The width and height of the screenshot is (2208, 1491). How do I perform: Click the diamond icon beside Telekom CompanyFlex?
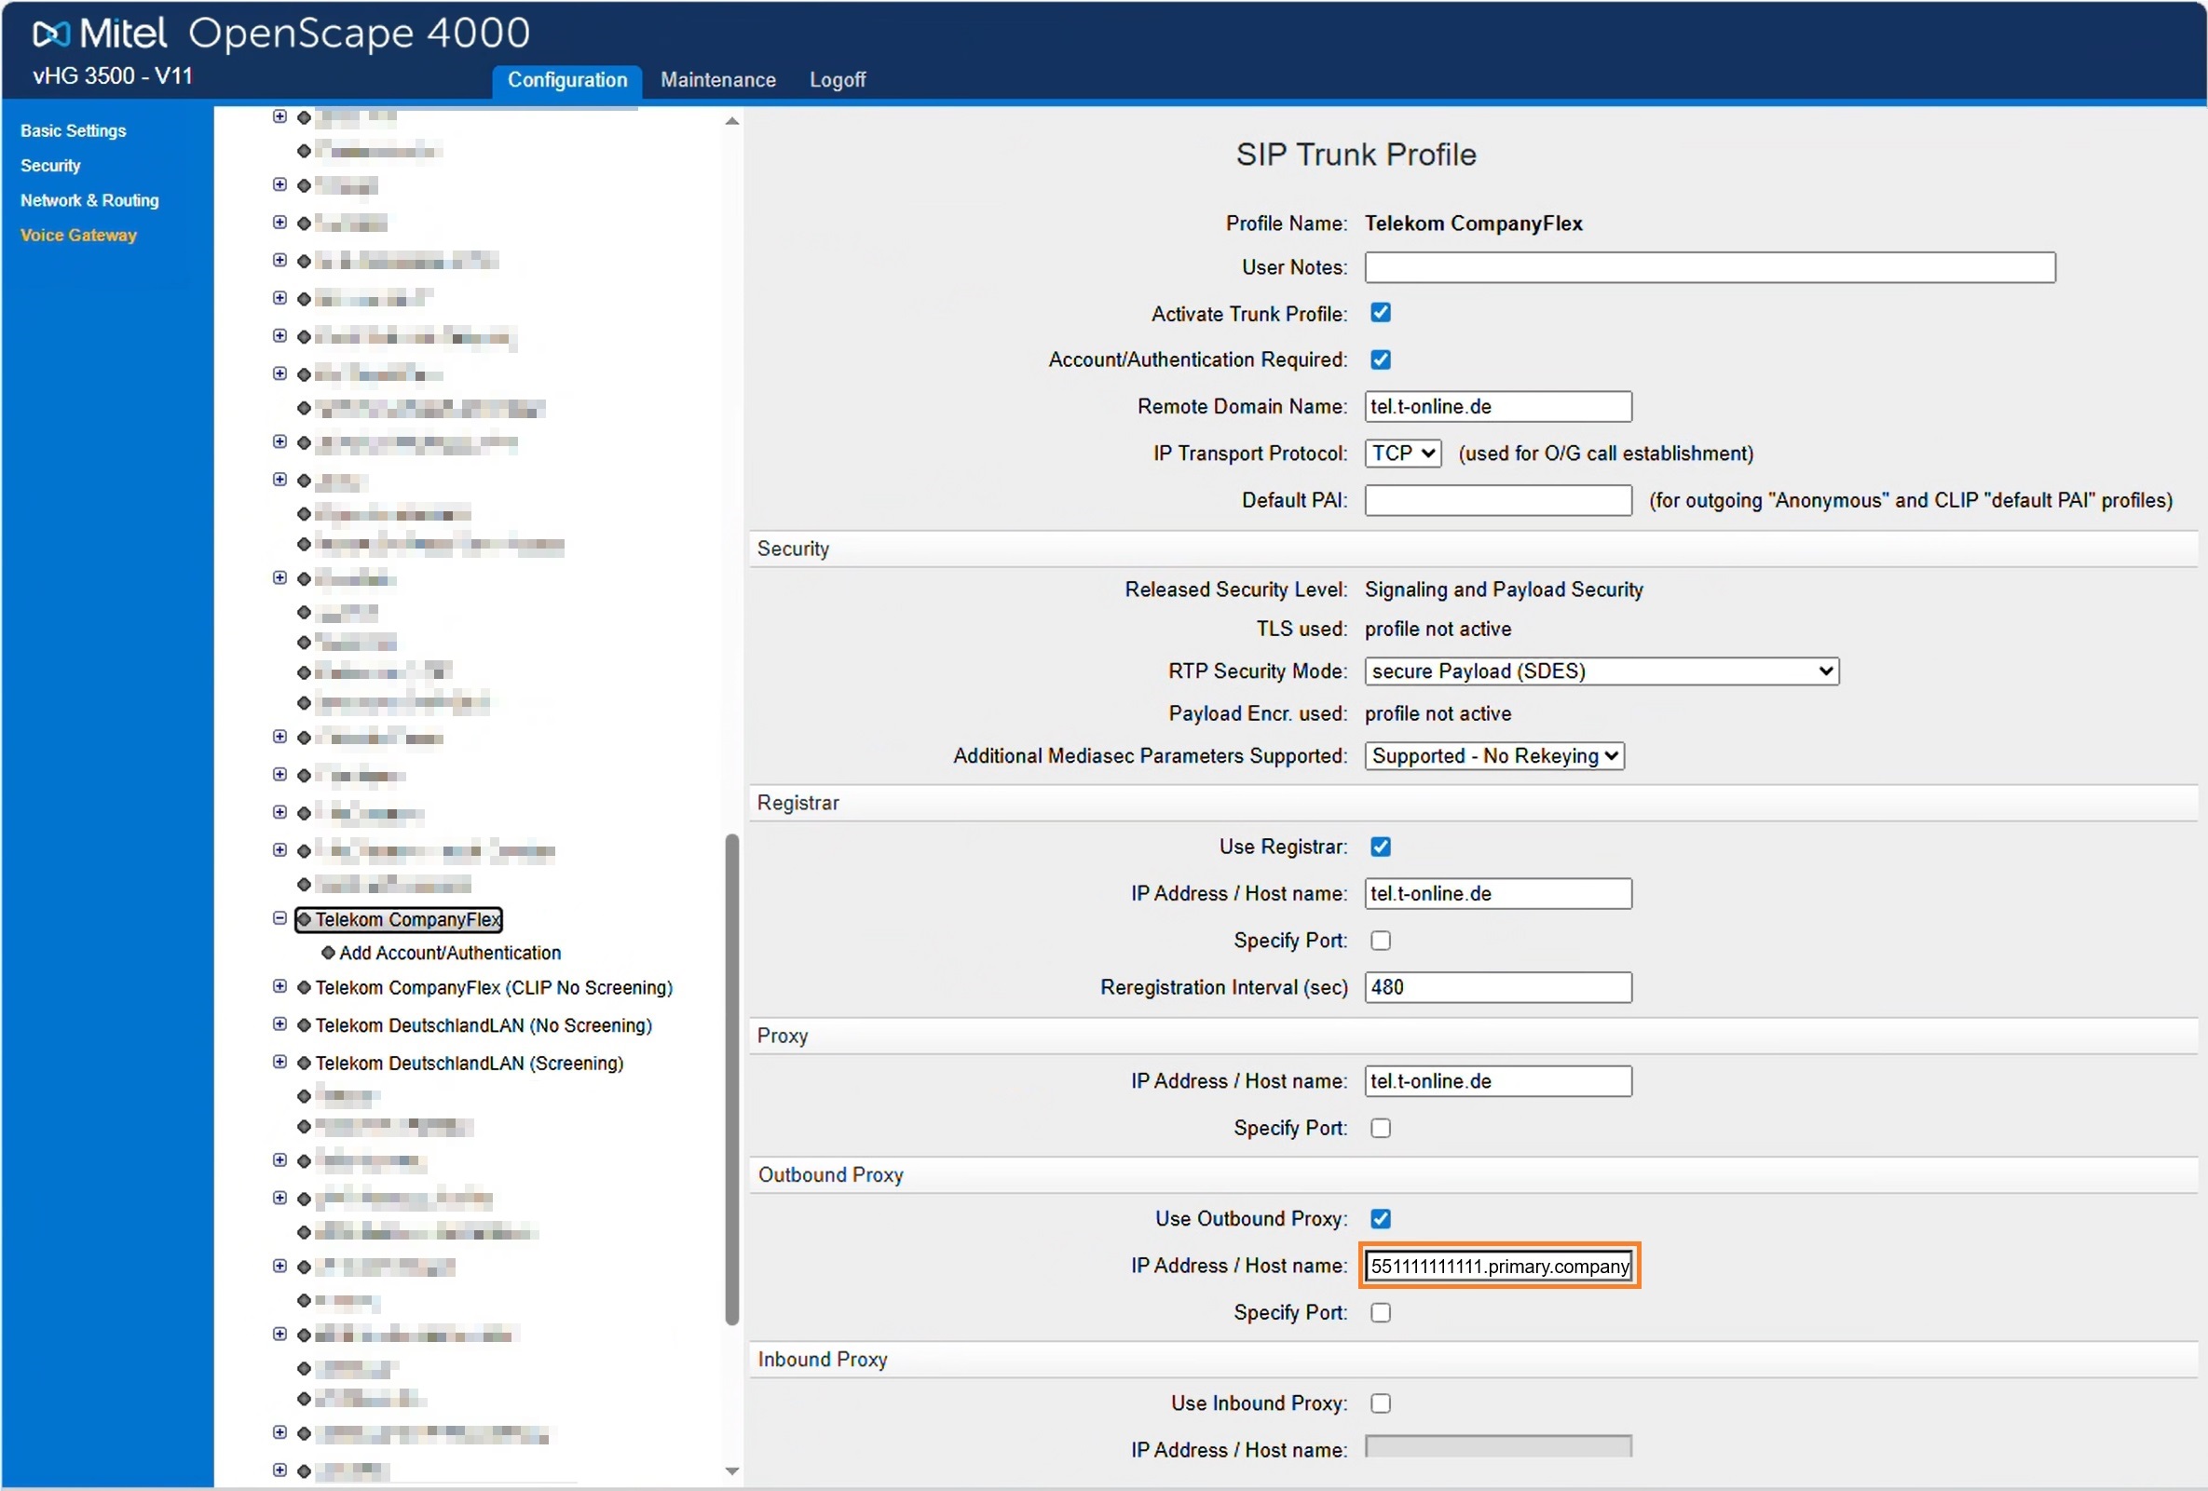(x=304, y=919)
